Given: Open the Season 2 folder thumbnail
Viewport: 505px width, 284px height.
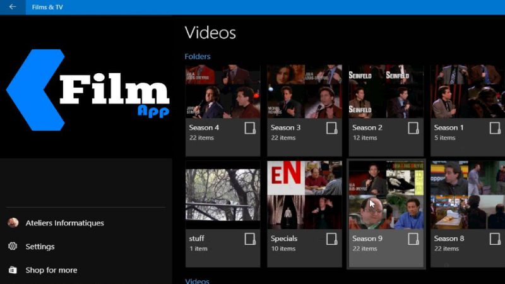Looking at the screenshot, I should coord(386,92).
